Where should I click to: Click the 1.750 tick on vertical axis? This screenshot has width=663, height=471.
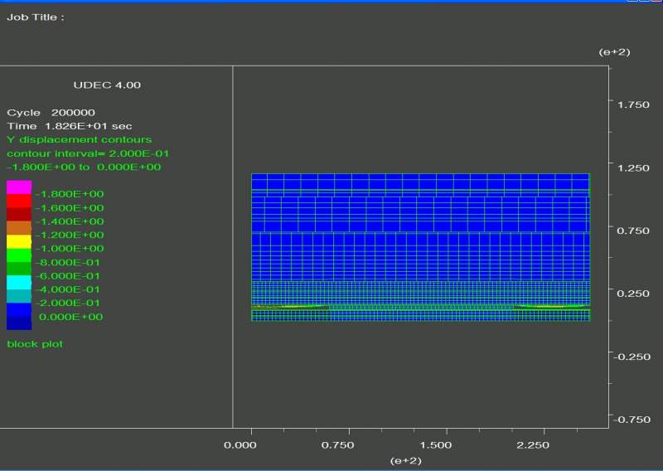(x=633, y=104)
